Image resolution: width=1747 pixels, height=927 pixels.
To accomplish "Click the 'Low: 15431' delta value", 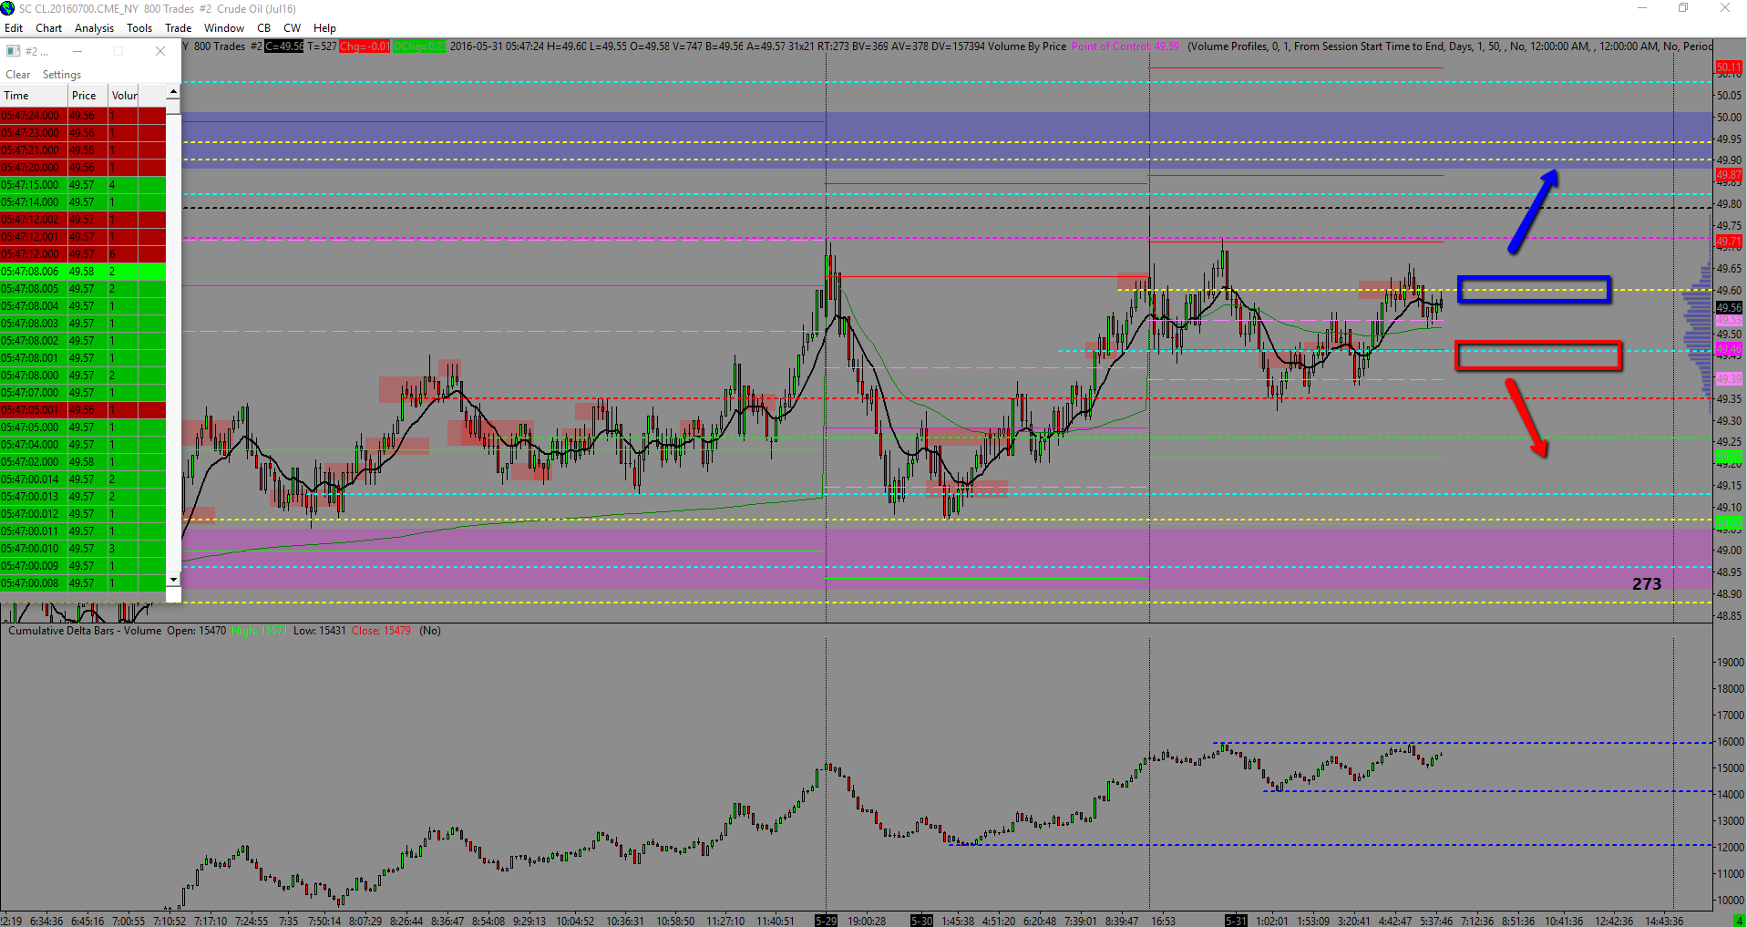I will tap(319, 631).
